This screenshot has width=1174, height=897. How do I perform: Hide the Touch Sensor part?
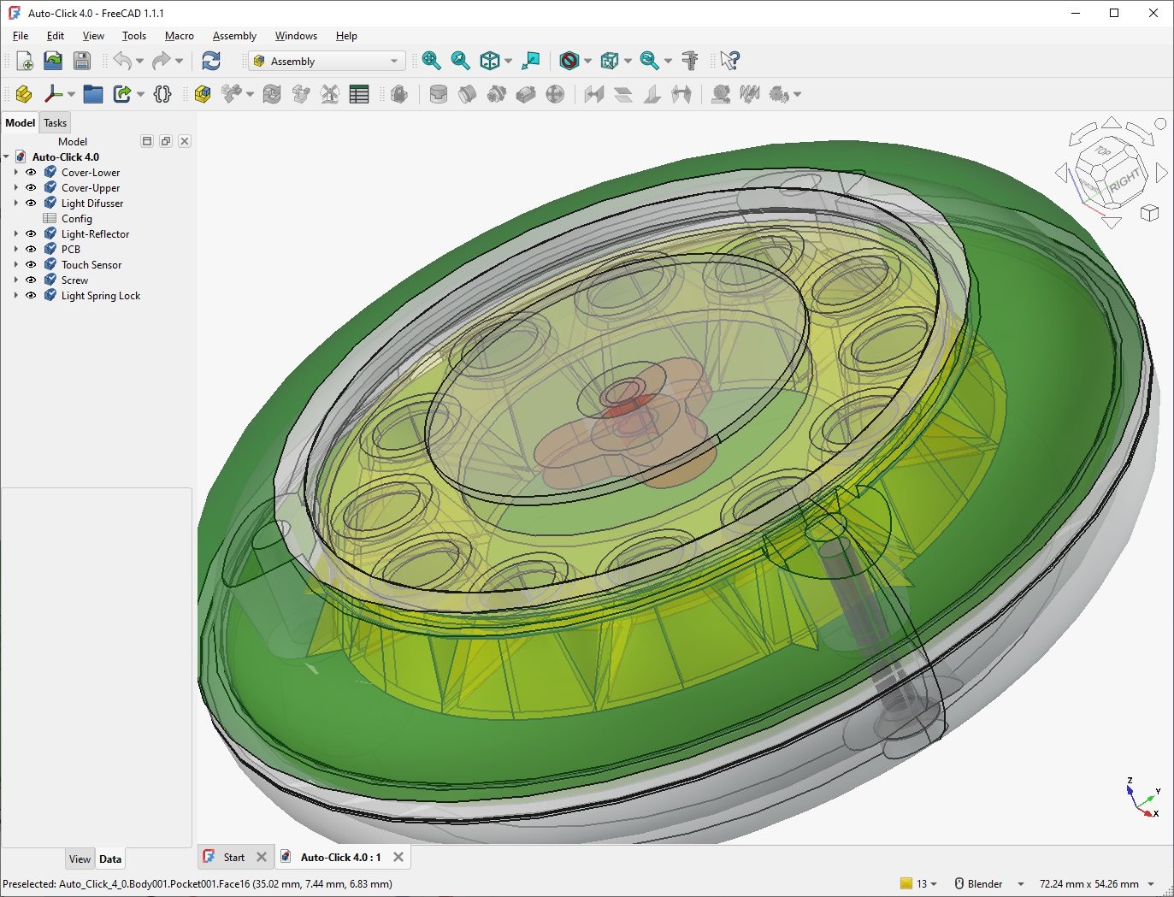pyautogui.click(x=31, y=265)
